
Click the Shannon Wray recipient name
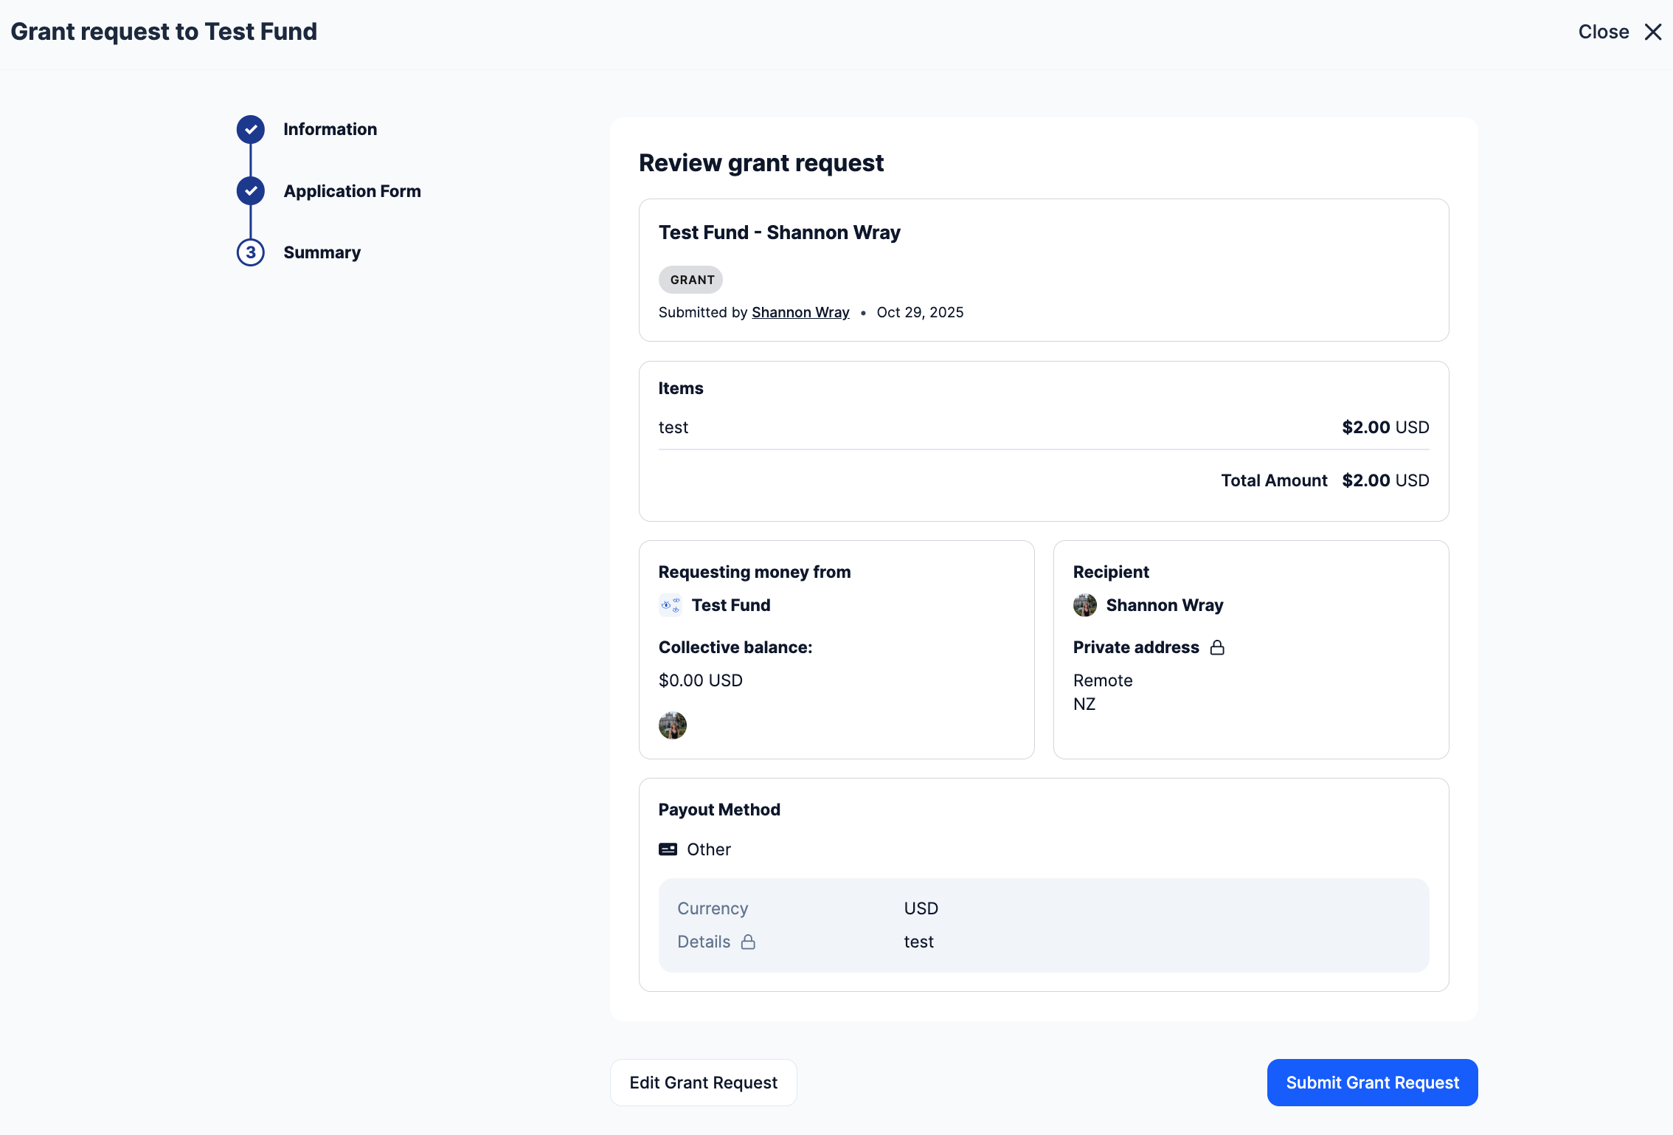point(1164,605)
